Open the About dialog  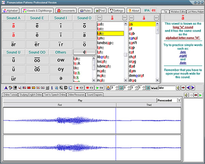(x=134, y=11)
